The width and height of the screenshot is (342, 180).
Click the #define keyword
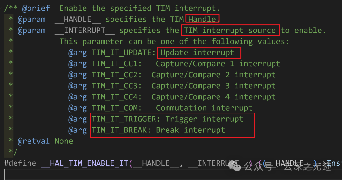tap(20, 163)
